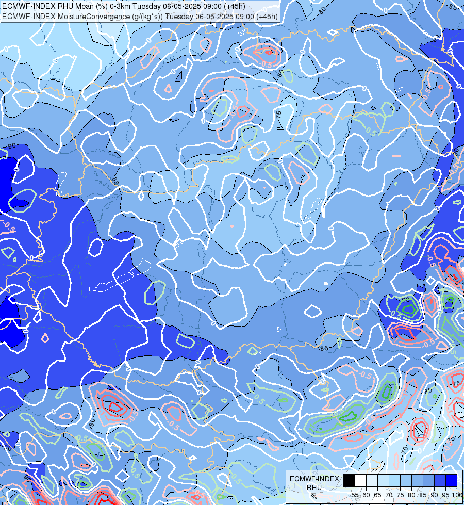Screen dimensions: 464x505
Task: Pick the 90–95 legend color swatch
Action: click(440, 480)
